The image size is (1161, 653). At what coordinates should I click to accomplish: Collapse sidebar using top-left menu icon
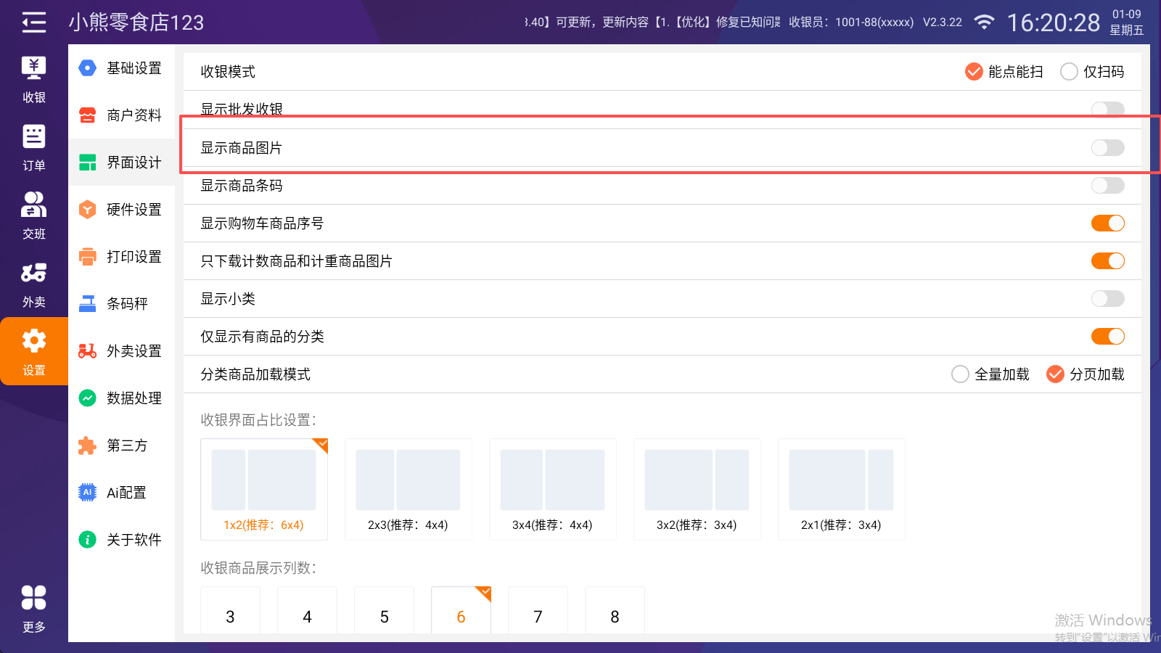pyautogui.click(x=33, y=22)
